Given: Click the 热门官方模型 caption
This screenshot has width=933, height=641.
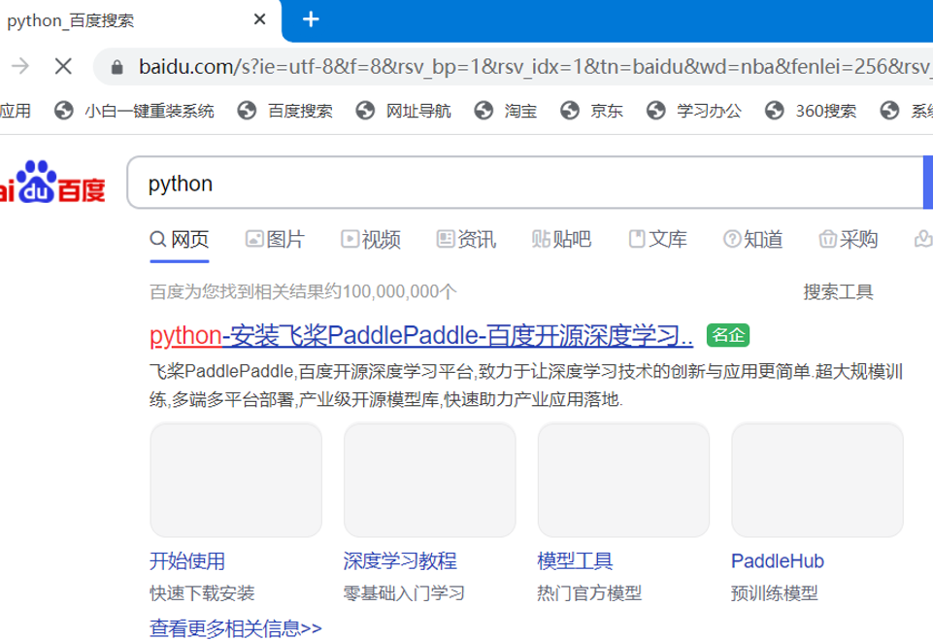Looking at the screenshot, I should [x=589, y=592].
